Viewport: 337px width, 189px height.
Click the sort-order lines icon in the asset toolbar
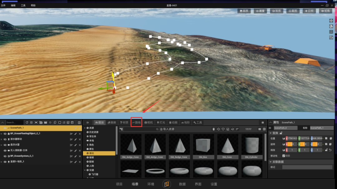(x=237, y=129)
